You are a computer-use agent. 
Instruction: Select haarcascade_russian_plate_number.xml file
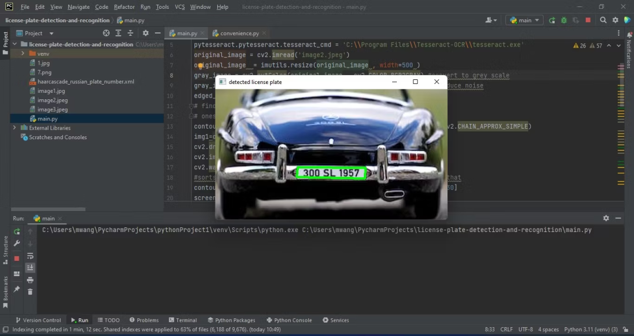(x=86, y=82)
